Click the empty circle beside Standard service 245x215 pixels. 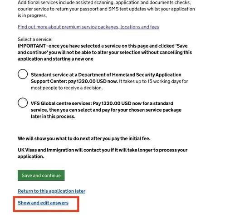click(23, 74)
